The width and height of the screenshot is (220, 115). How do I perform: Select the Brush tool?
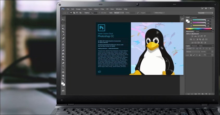click(x=63, y=41)
